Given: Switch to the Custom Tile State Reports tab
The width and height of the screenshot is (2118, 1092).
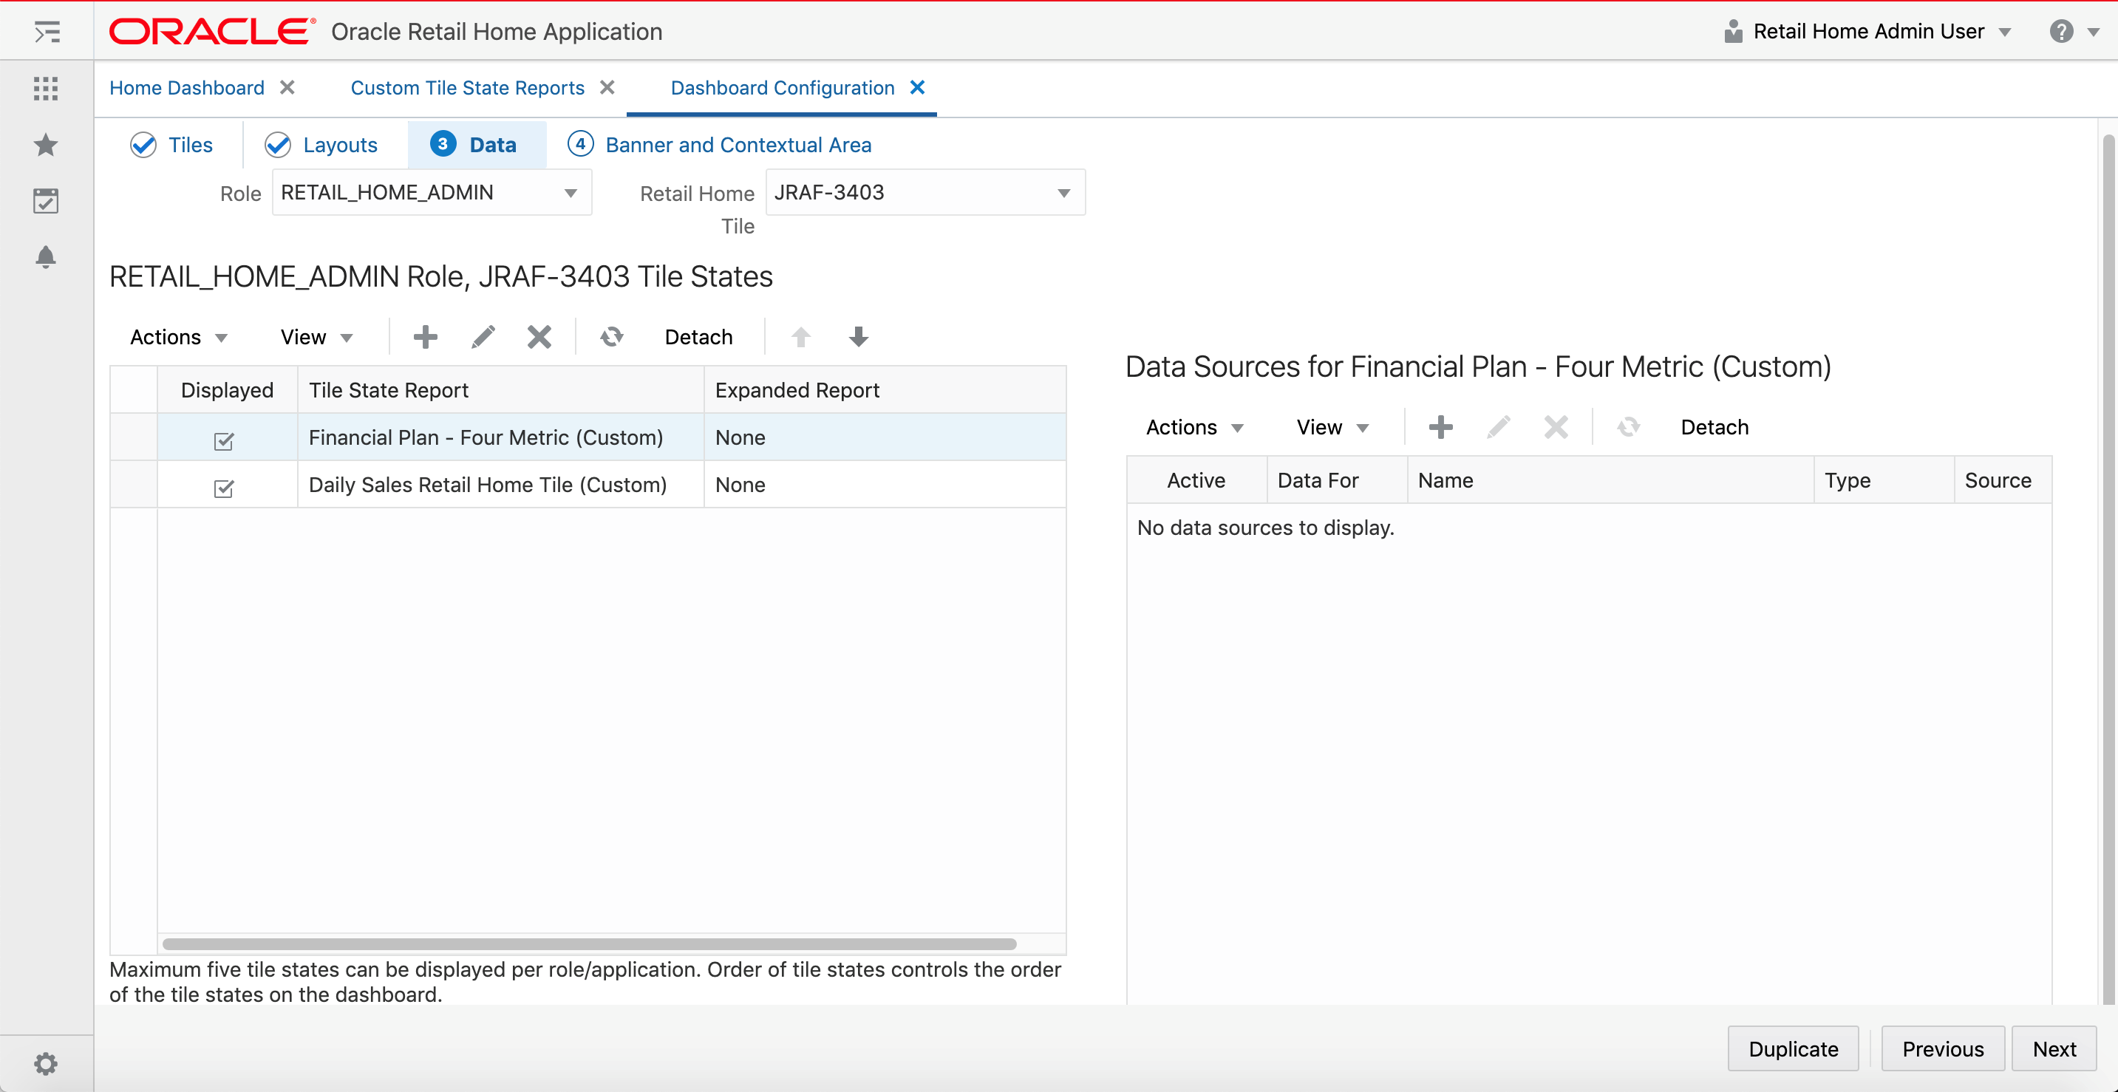Looking at the screenshot, I should coord(467,88).
